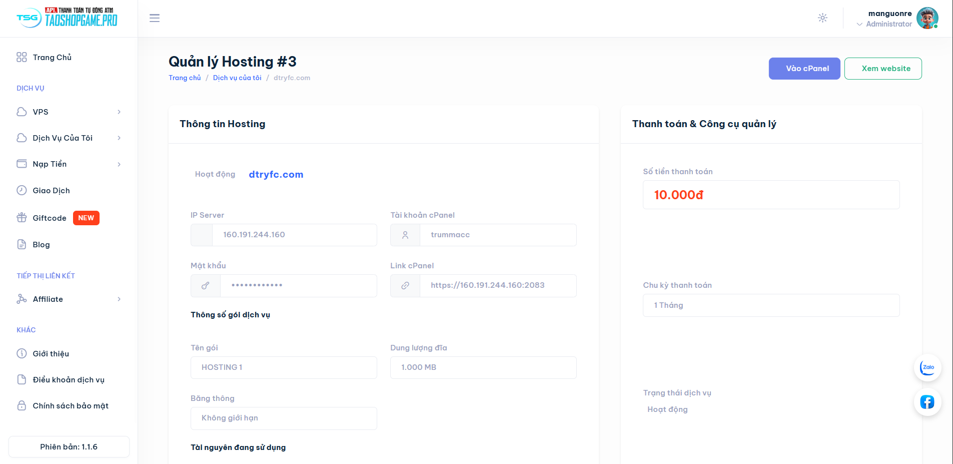Open the Facebook floating icon
The width and height of the screenshot is (953, 464).
click(x=927, y=402)
